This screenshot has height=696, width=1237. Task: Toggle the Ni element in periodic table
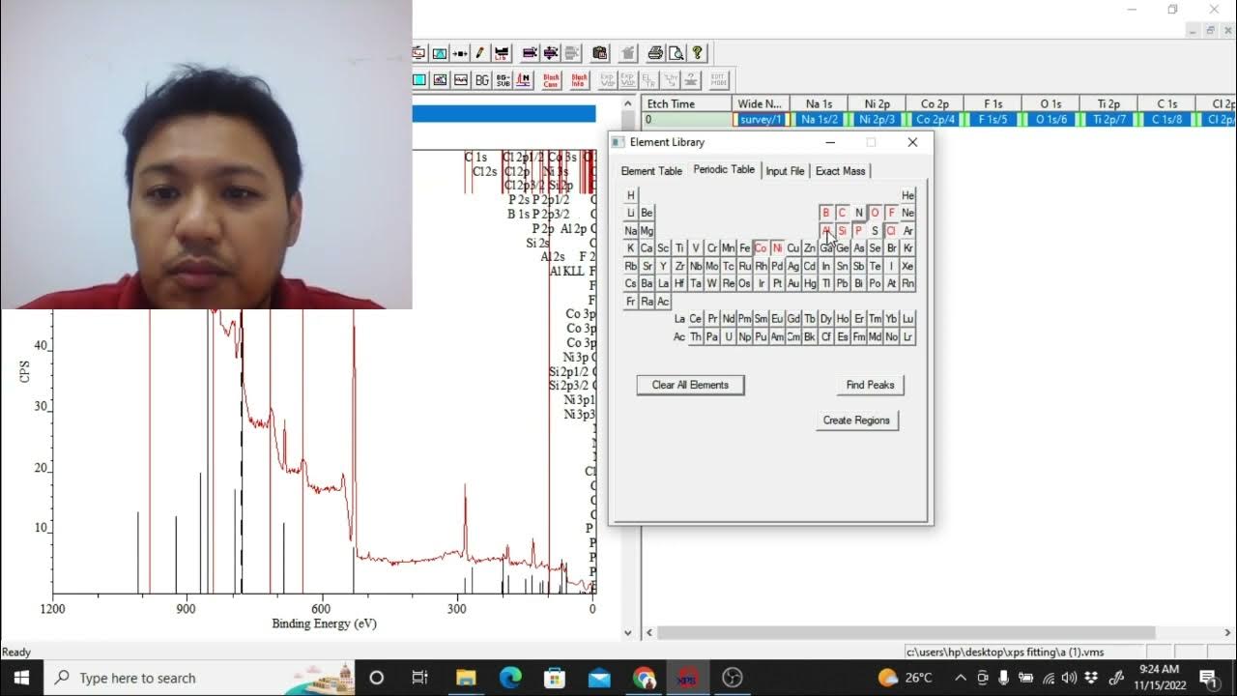(x=777, y=248)
